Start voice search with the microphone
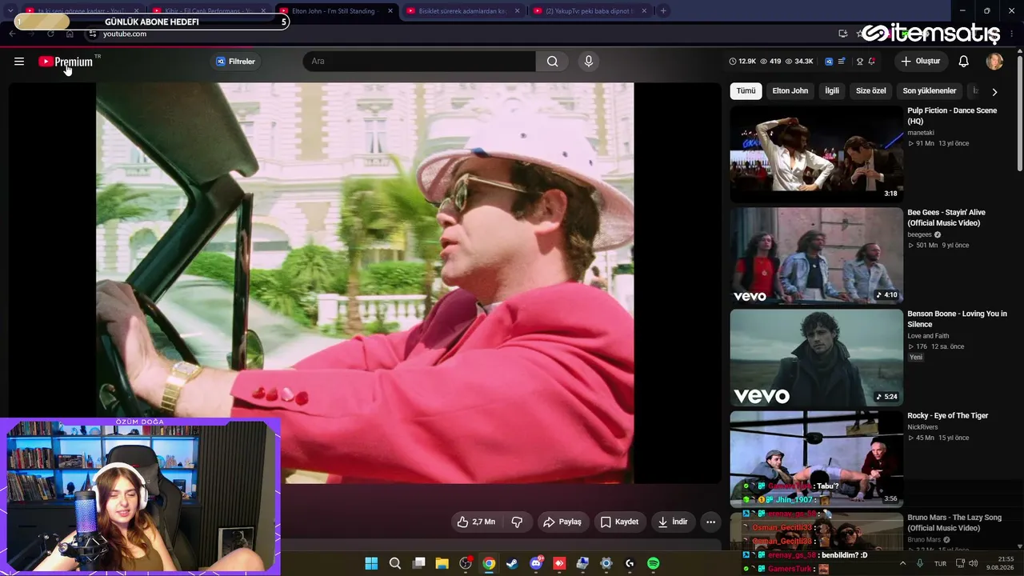This screenshot has width=1024, height=576. pos(589,62)
